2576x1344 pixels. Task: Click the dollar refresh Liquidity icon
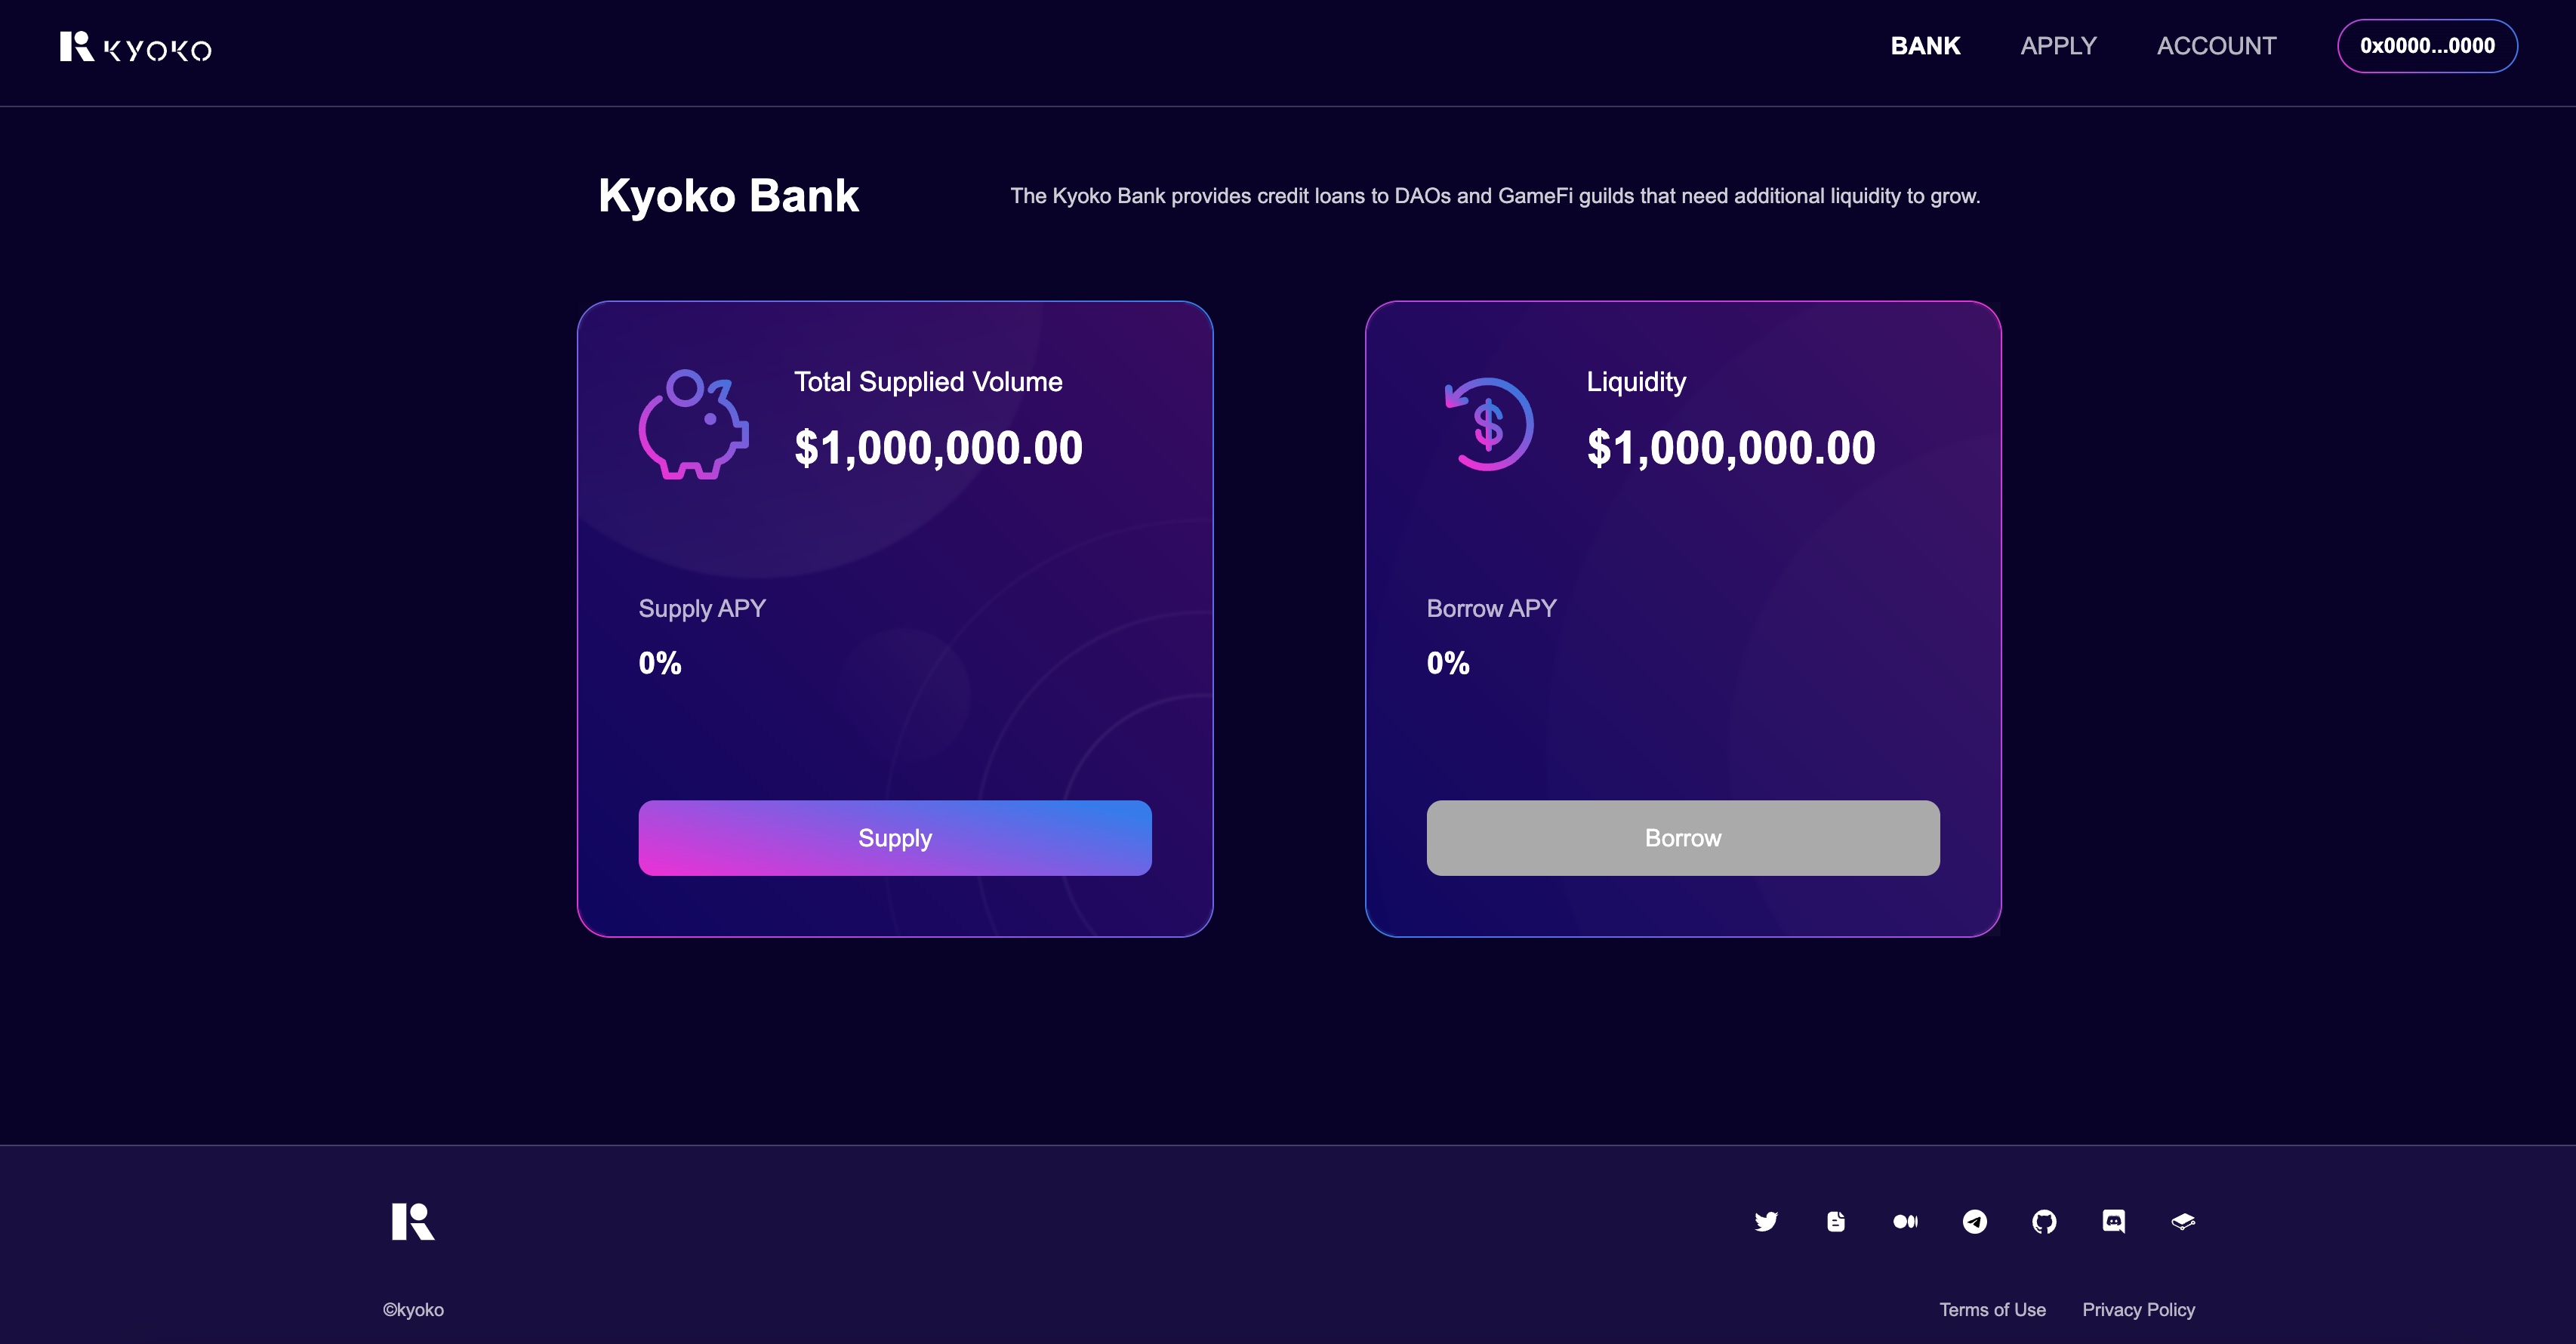[1488, 424]
